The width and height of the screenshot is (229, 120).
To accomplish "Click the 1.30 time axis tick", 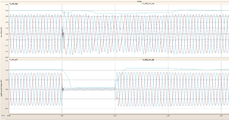I will [x=221, y=116].
